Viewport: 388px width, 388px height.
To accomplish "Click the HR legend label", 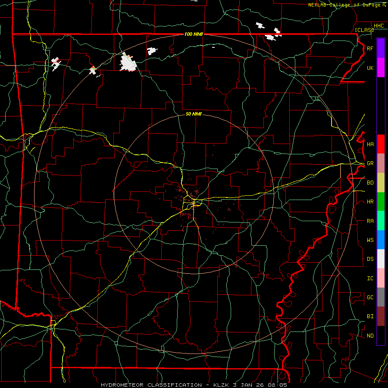I will [x=370, y=202].
